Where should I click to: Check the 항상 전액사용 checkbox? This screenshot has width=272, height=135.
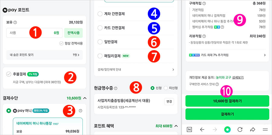pos(61,43)
